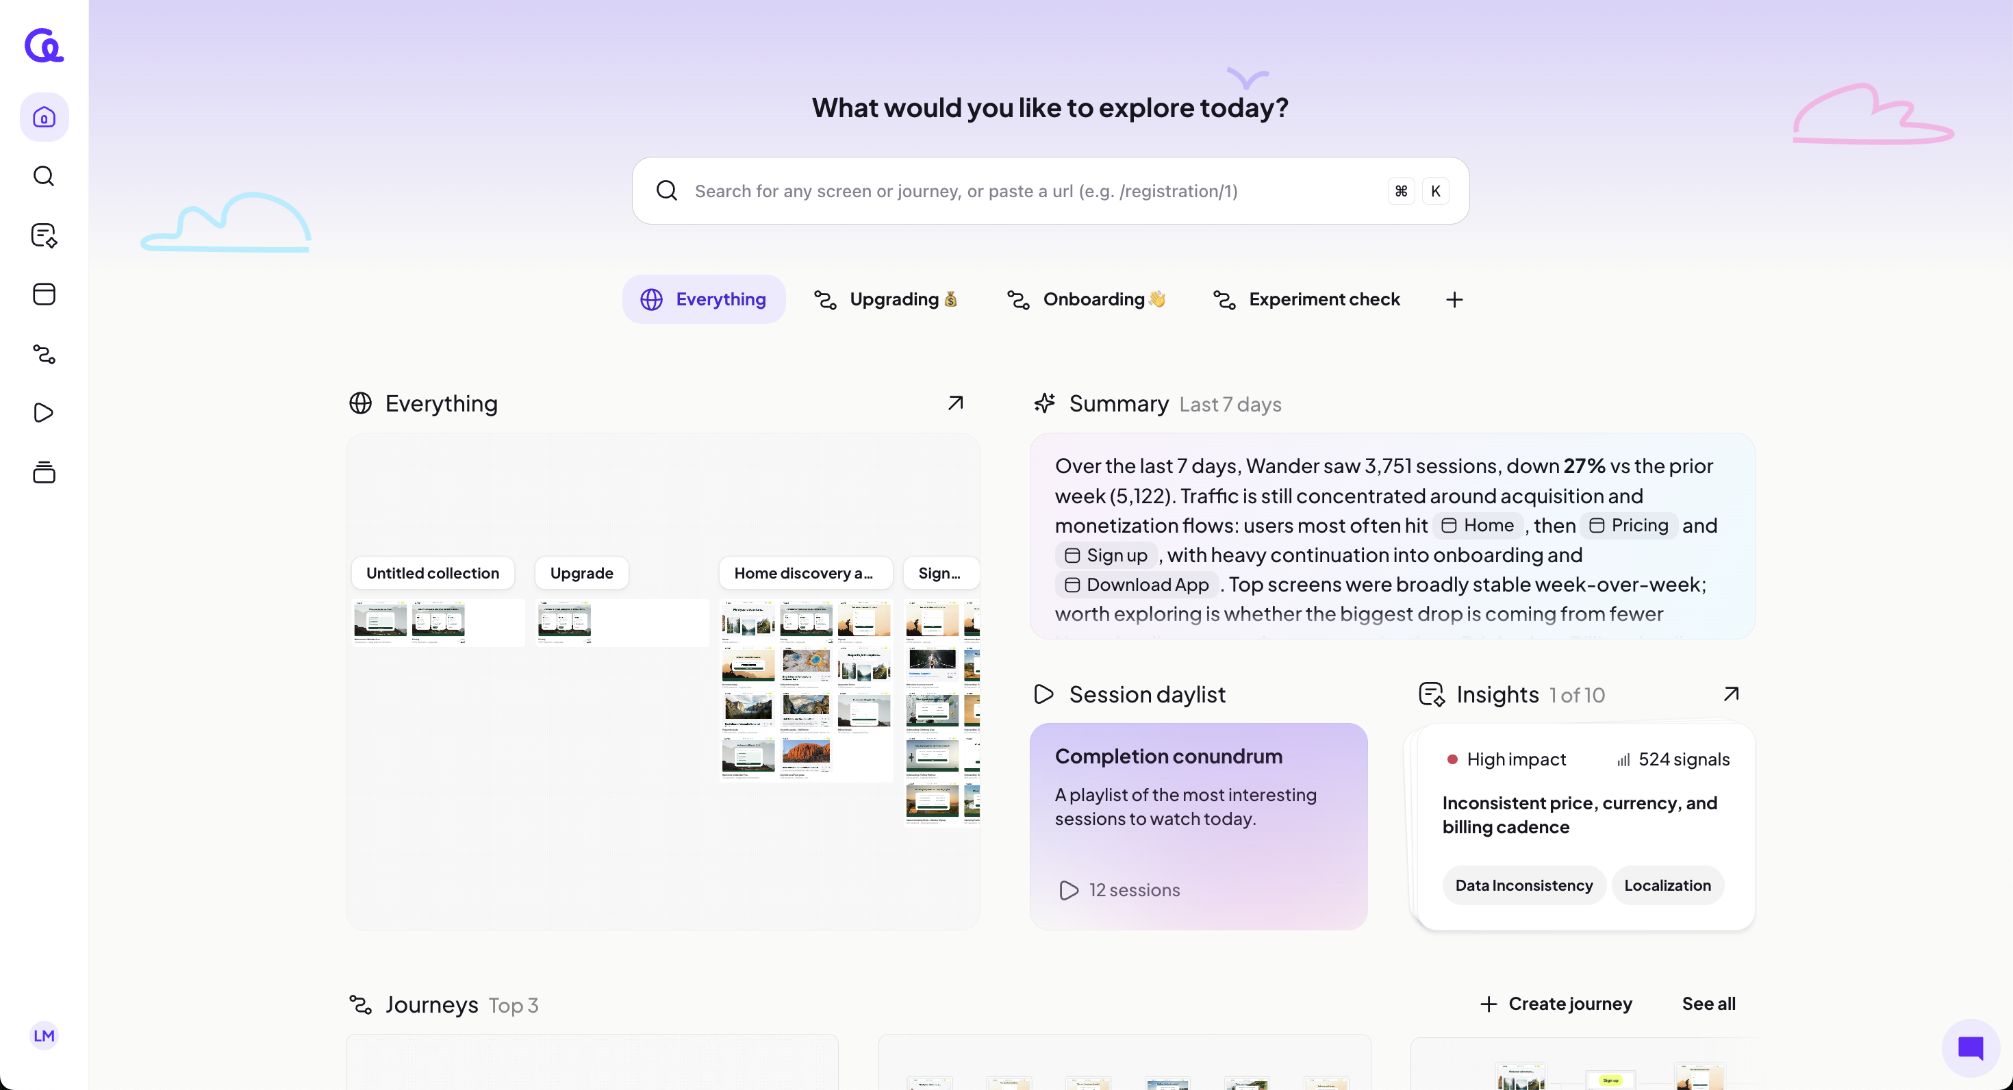
Task: Open the Journeys icon in sidebar
Action: pyautogui.click(x=44, y=354)
